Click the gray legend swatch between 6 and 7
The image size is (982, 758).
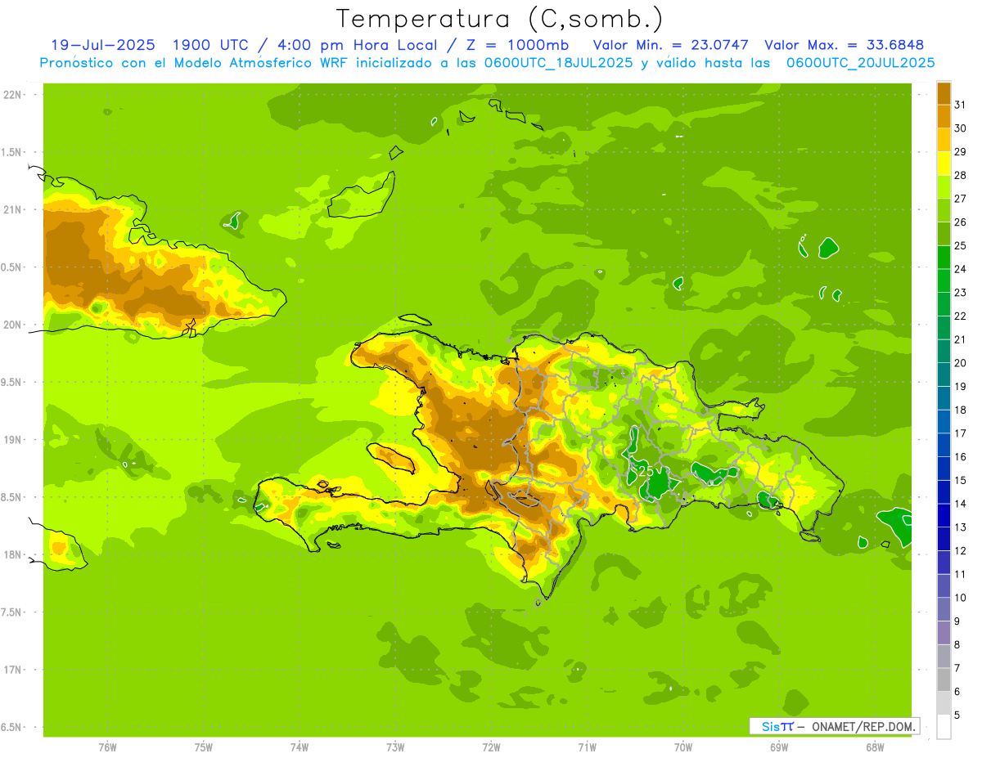click(944, 680)
